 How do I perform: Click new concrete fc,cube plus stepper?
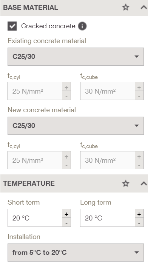(139, 156)
